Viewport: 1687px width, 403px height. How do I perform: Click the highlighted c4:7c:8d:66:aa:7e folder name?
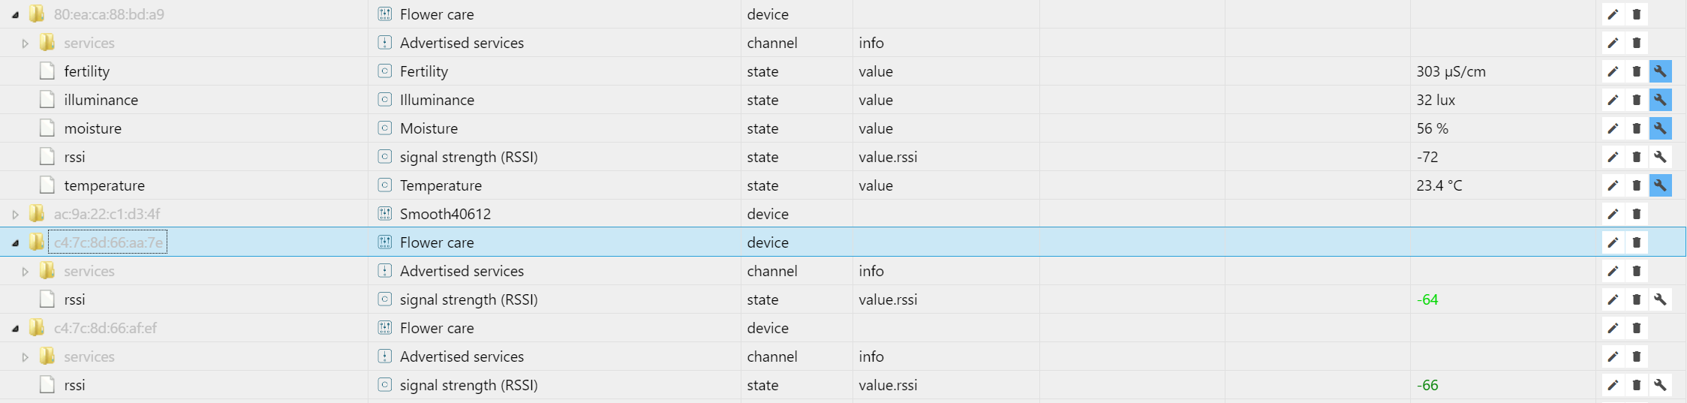click(x=108, y=242)
